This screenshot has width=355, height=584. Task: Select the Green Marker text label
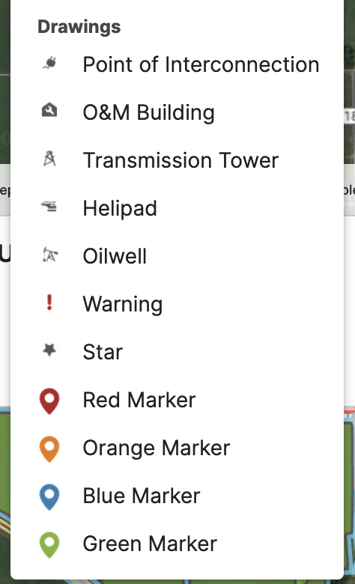(150, 544)
